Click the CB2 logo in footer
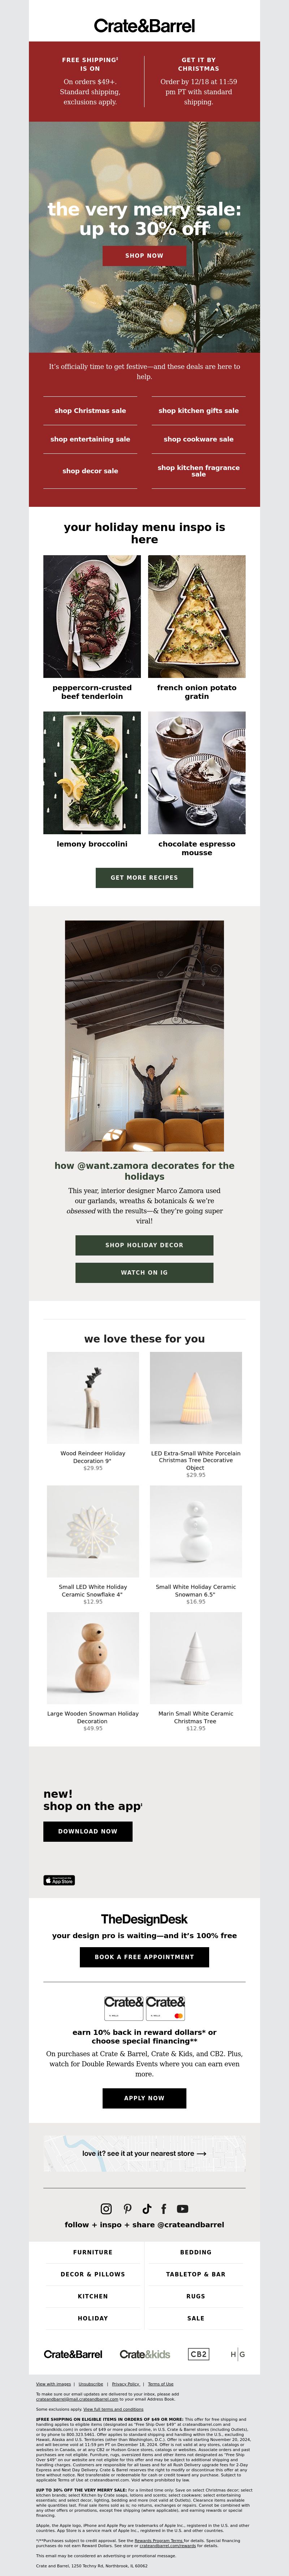Viewport: 289px width, 2576px height. (199, 2354)
